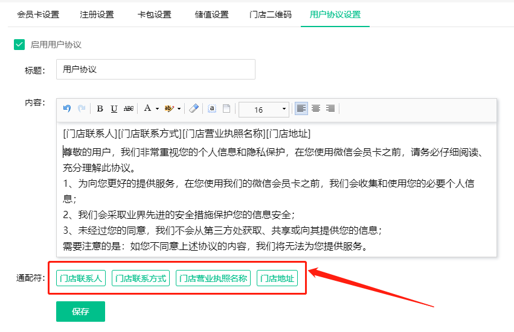Center-align the text
Screen dimensions: 514x332
coord(316,109)
